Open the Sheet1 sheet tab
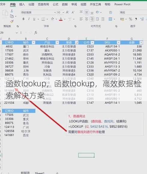 (x=40, y=173)
